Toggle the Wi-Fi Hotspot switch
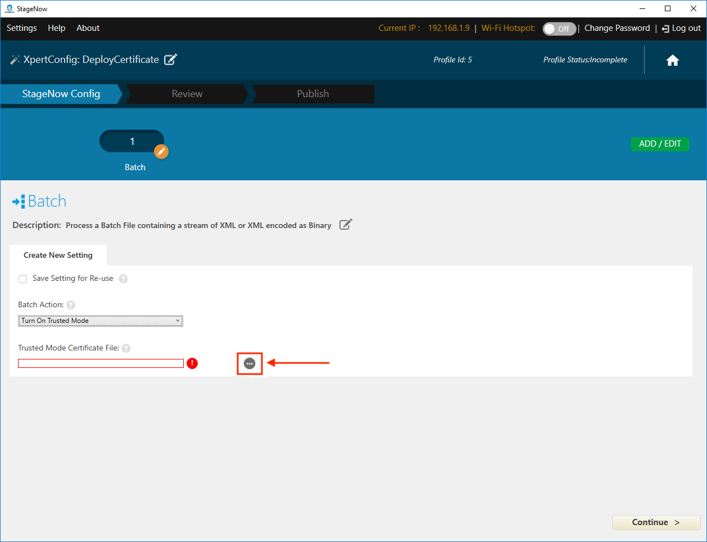Screen dimensions: 707x542 coord(559,29)
